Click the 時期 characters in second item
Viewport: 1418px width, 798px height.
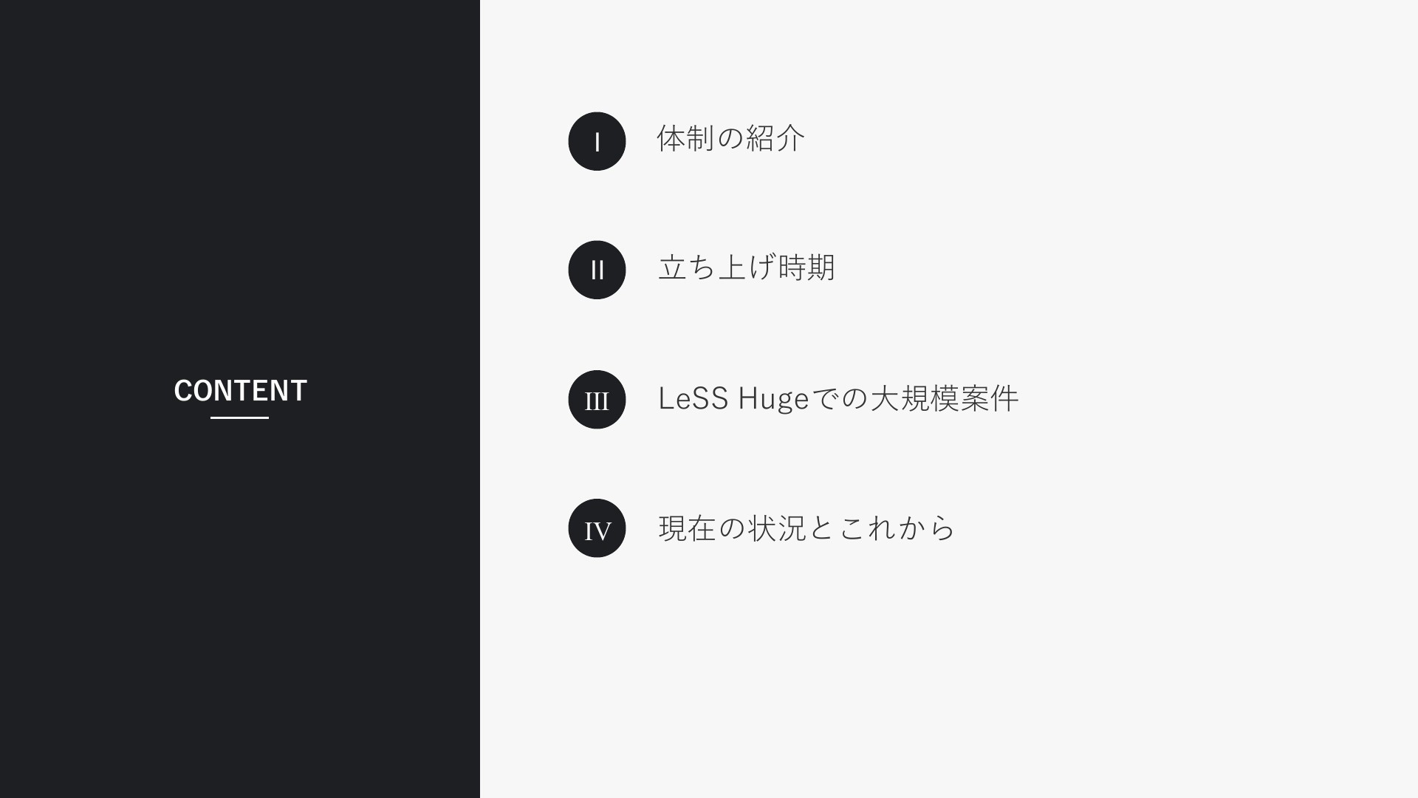[x=806, y=267]
